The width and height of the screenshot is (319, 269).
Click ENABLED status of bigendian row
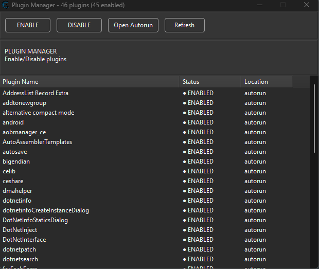click(198, 162)
